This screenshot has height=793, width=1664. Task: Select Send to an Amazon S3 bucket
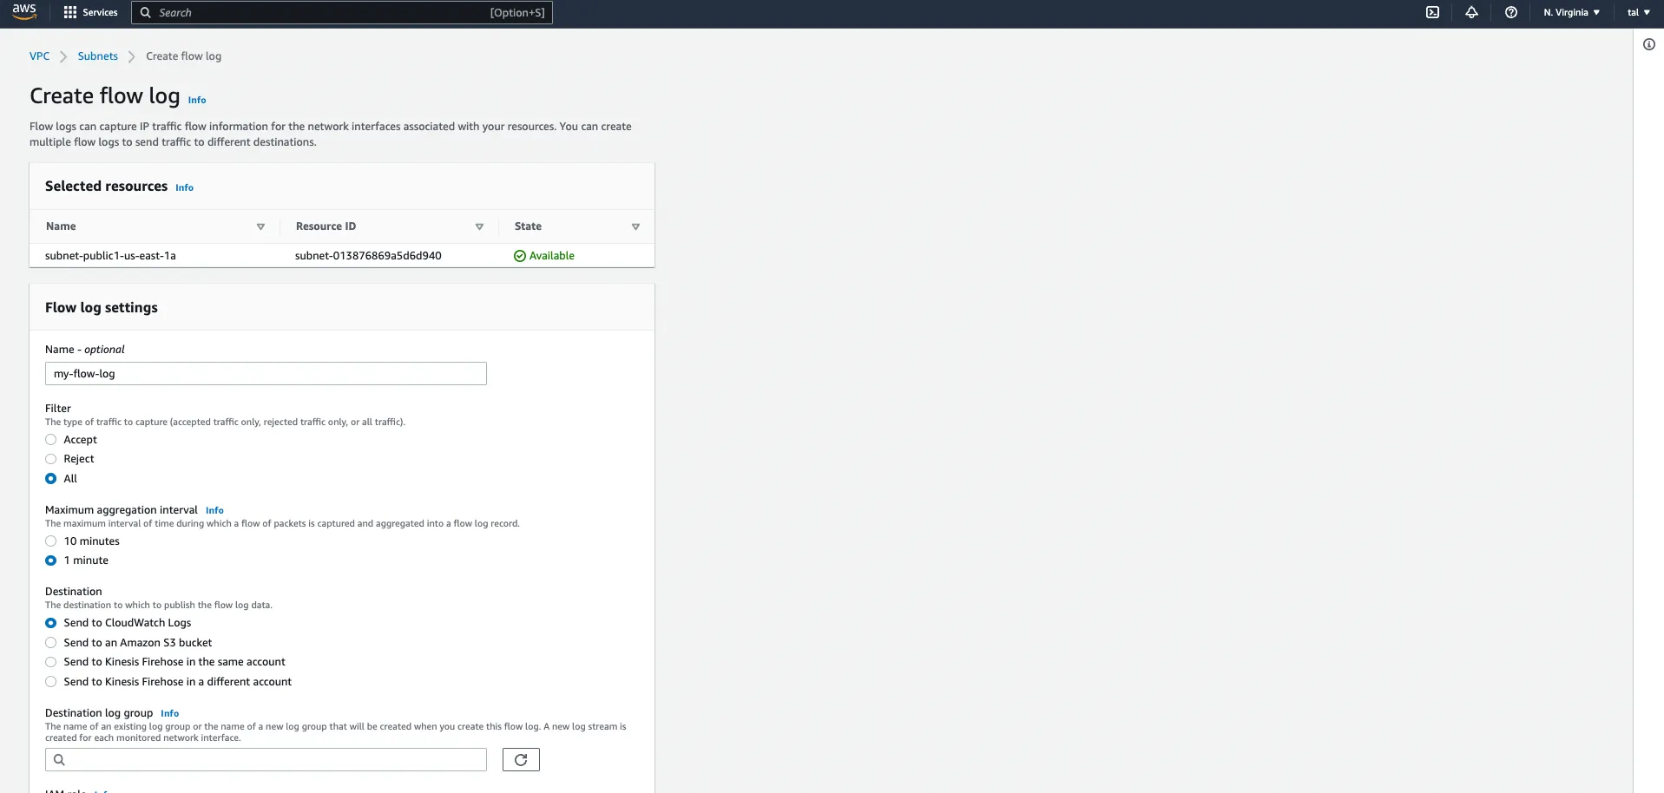(x=51, y=643)
